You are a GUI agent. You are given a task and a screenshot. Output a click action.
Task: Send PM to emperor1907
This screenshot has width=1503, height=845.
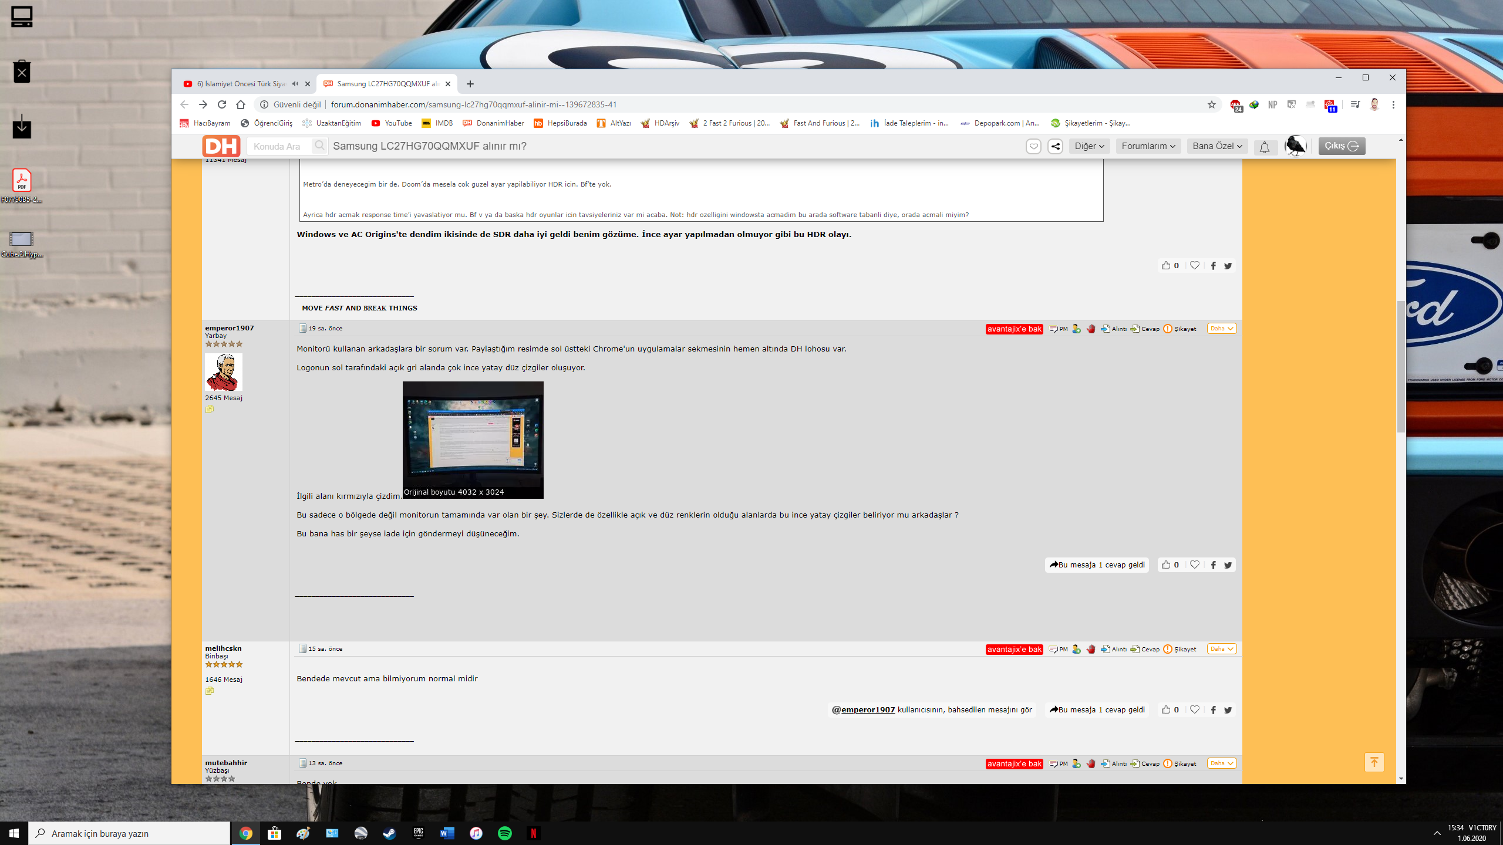click(x=1059, y=329)
